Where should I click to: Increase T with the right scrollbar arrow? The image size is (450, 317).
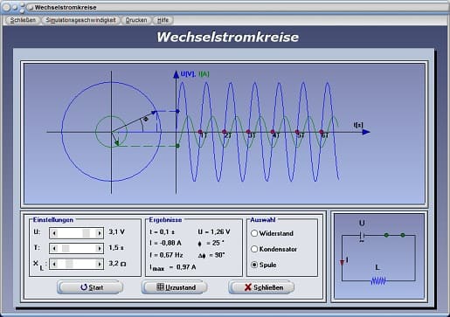click(100, 248)
